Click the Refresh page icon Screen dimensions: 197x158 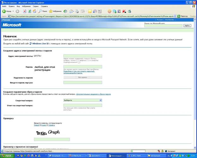(x=30, y=11)
